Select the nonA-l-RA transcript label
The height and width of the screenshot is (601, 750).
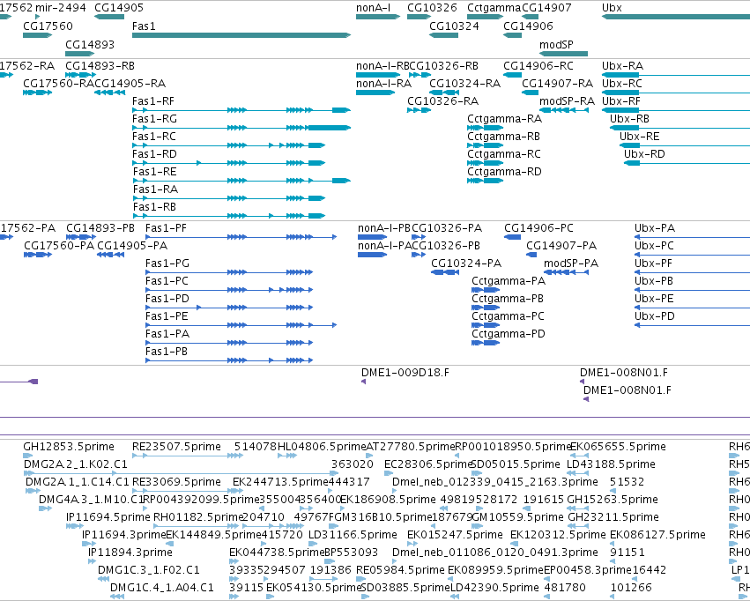click(x=383, y=84)
